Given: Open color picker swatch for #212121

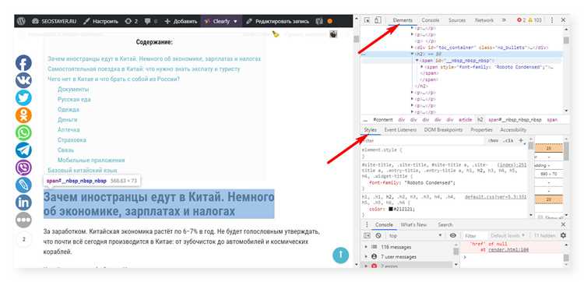Looking at the screenshot, I should (x=391, y=209).
